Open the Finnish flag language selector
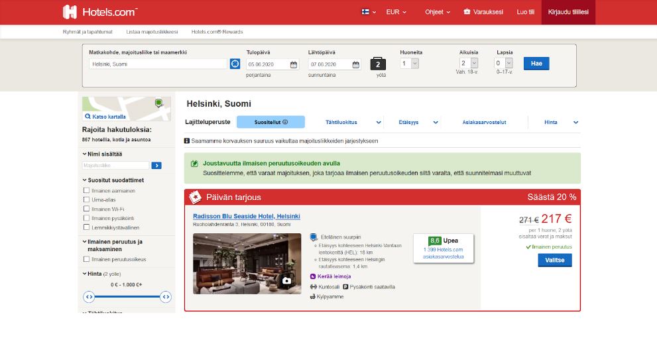 369,12
